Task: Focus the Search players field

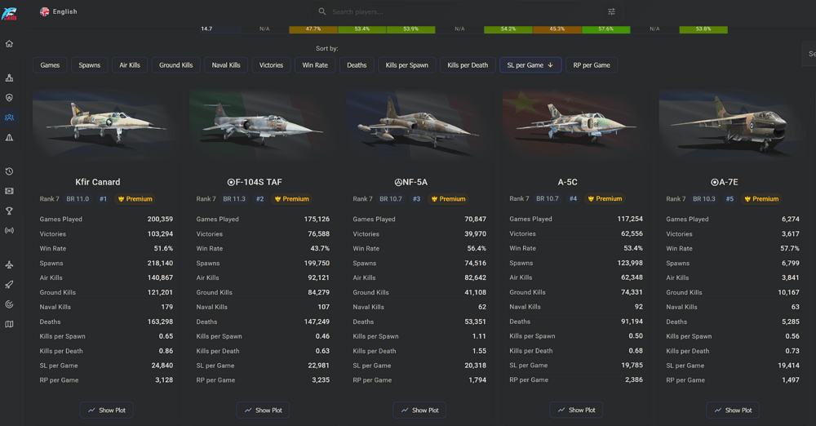Action: pyautogui.click(x=458, y=11)
